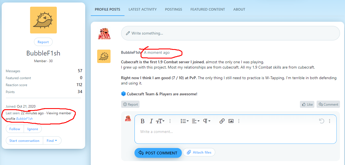The height and width of the screenshot is (165, 345).
Task: Open the Featured Content tab
Action: [x=208, y=9]
